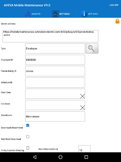
Task: Tap the Android recent apps square
Action: [86, 157]
